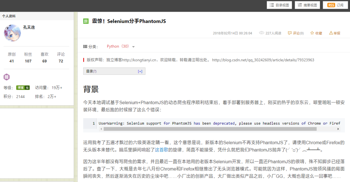Report the post via the 举报 warning triangle
This screenshot has width=350, height=182.
(331, 33)
